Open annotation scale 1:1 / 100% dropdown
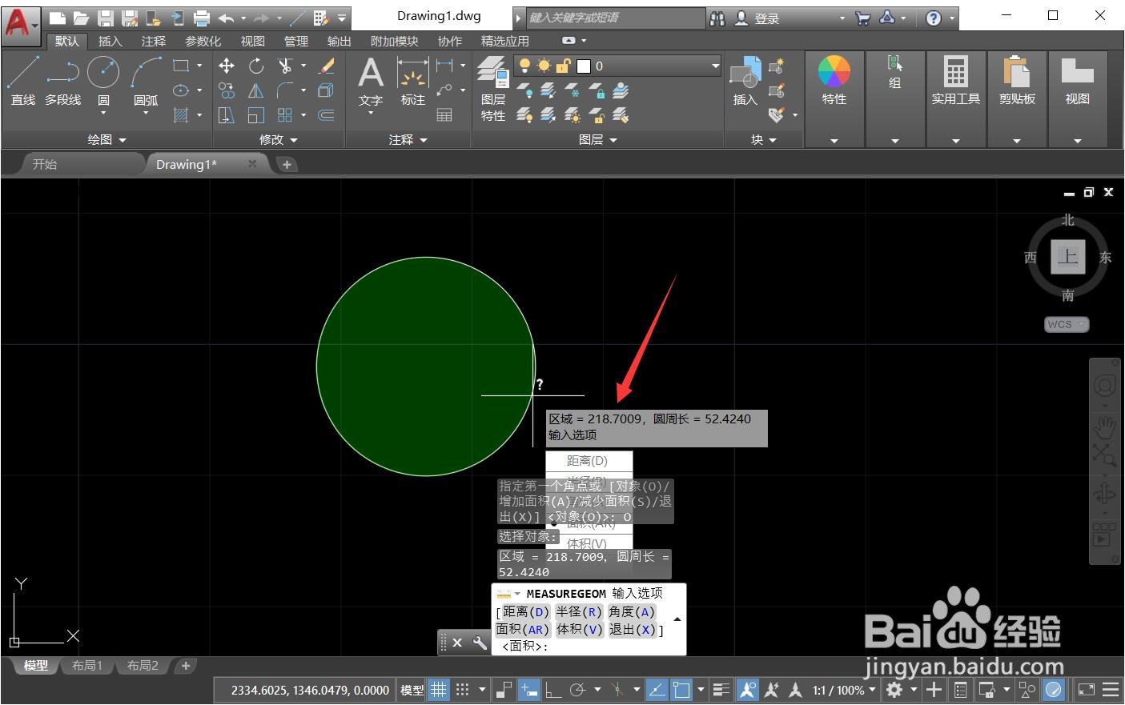Viewport: 1125px width, 705px height. tap(844, 690)
